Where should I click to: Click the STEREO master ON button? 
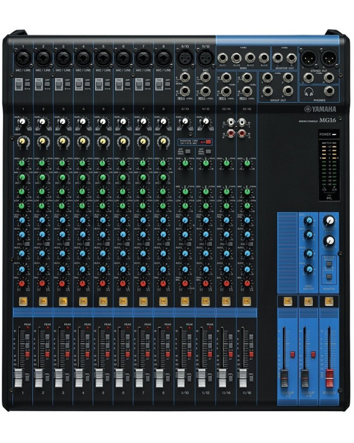click(x=328, y=301)
